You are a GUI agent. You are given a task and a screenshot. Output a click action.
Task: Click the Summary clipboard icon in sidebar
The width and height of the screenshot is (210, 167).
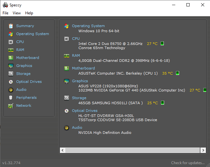(x=11, y=26)
